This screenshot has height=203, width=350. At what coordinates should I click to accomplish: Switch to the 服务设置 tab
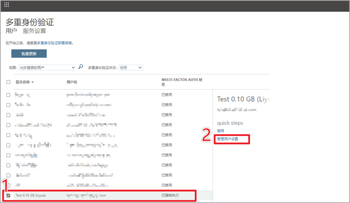(34, 31)
